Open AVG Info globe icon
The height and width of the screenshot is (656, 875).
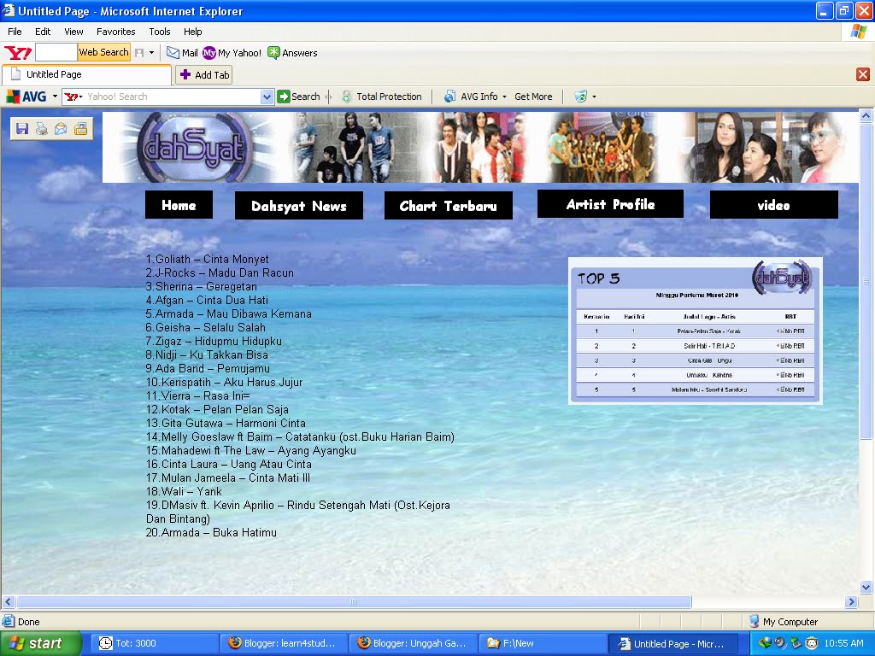[x=449, y=97]
